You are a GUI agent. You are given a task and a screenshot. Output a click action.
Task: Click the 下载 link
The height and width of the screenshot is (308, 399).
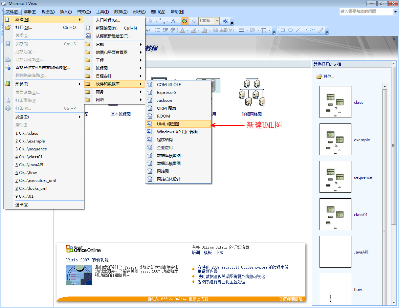click(x=219, y=253)
